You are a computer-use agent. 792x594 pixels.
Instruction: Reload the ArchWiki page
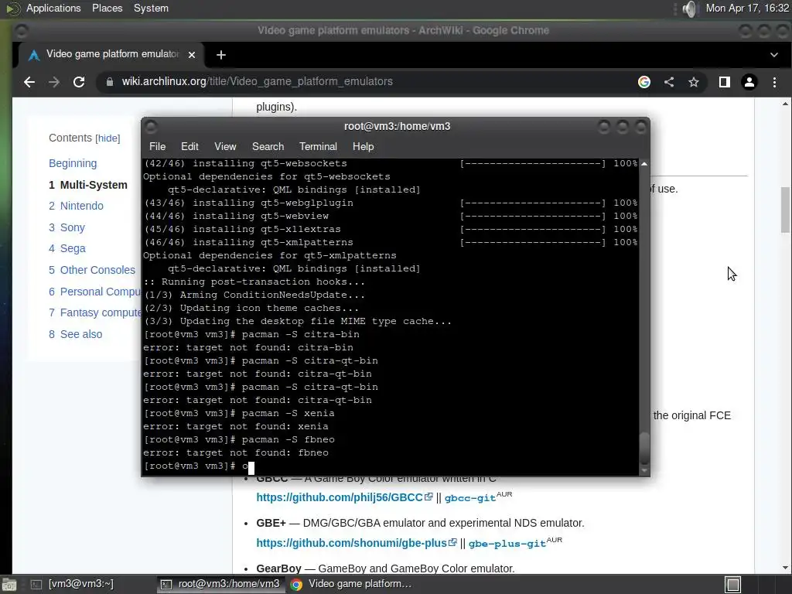tap(79, 82)
